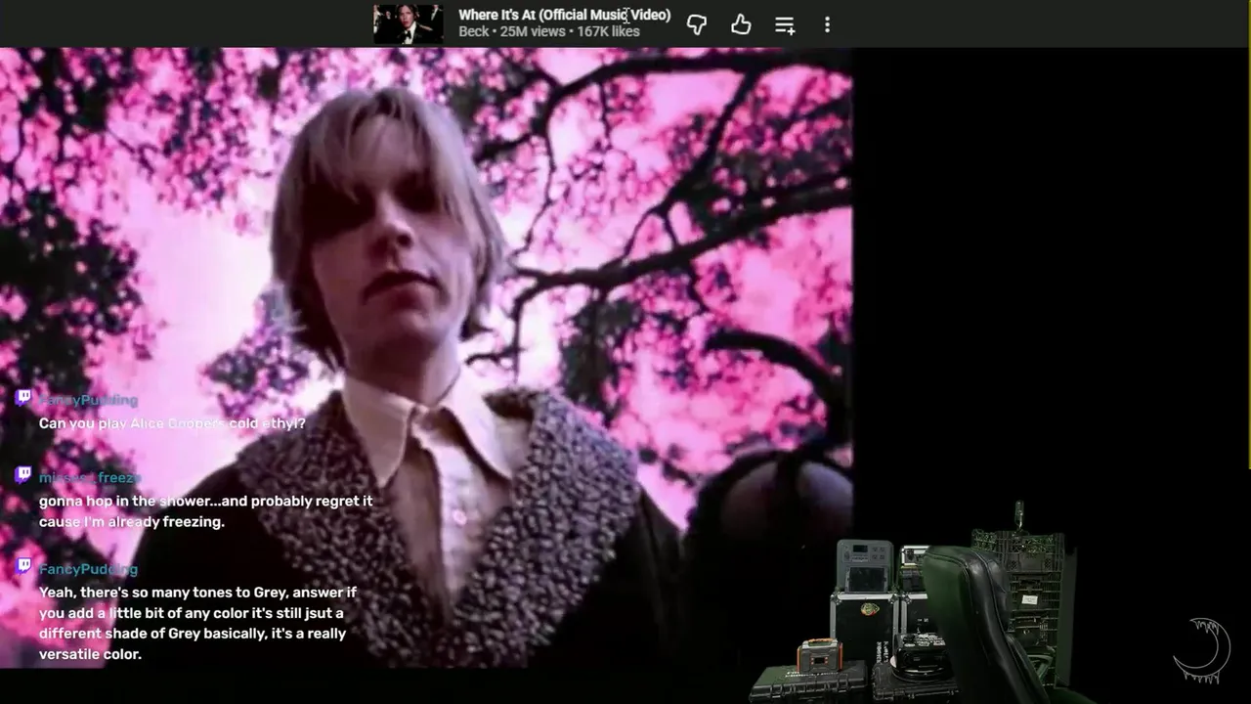The image size is (1251, 704).
Task: Click FancyPudding username above Alice Cooper message
Action: [88, 400]
